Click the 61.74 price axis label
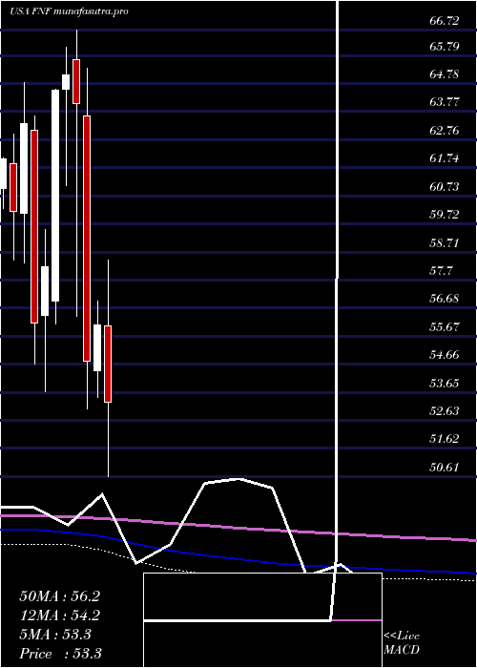Screen dimensions: 477x668 [x=445, y=158]
